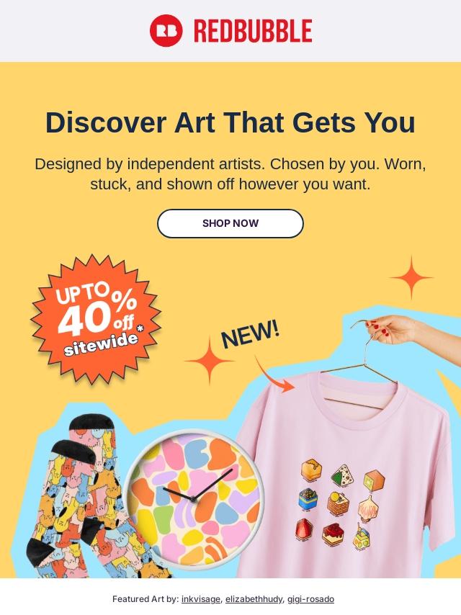Click the orange sparkle star near the top right

pyautogui.click(x=411, y=277)
